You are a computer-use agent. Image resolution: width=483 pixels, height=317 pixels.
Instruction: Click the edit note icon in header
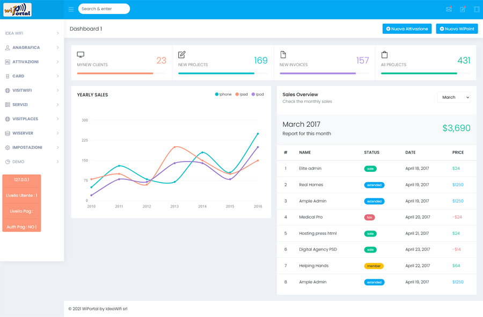pos(463,9)
